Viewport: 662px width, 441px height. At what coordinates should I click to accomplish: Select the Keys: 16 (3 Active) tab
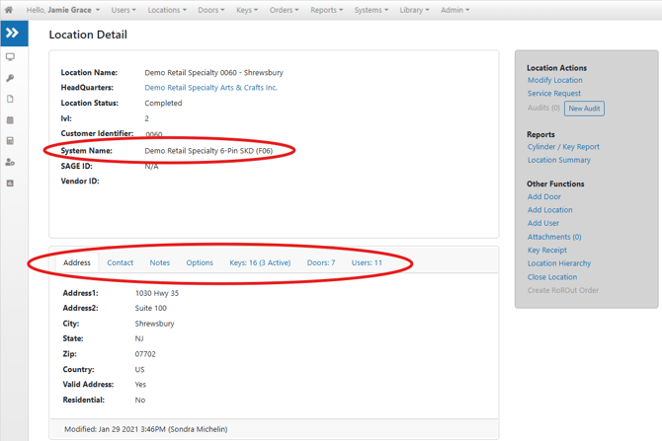[260, 262]
